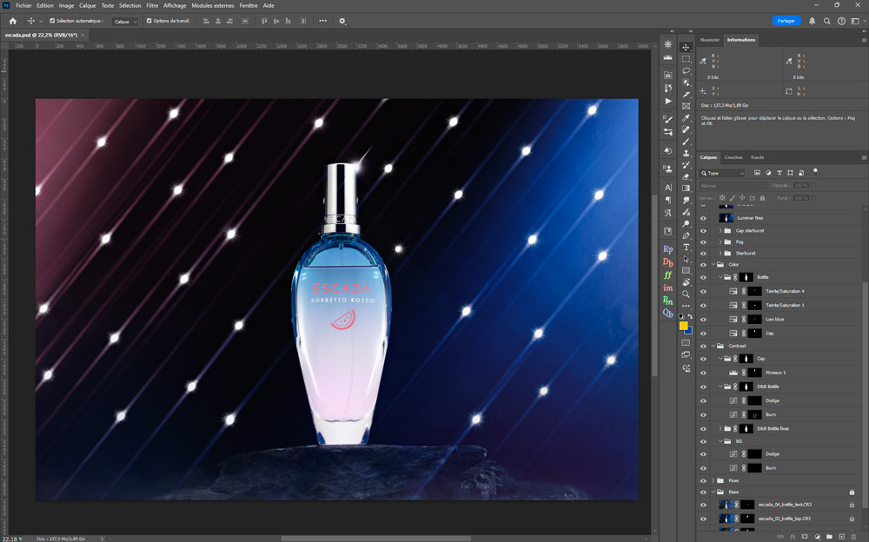
Task: Add a layer style with fx icon
Action: [793, 537]
